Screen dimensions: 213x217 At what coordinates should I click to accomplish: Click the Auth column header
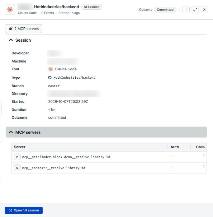tap(175, 147)
